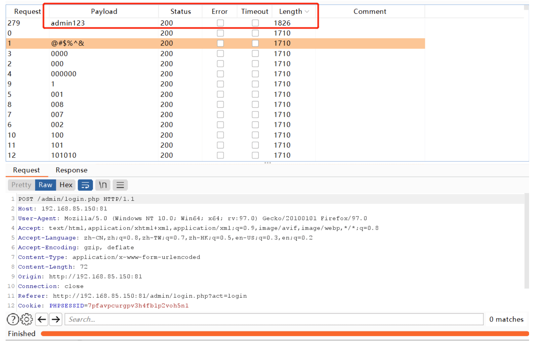
Task: Select the Raw view button
Action: point(45,185)
